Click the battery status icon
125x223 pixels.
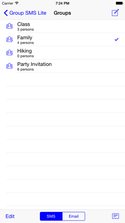(119, 3)
